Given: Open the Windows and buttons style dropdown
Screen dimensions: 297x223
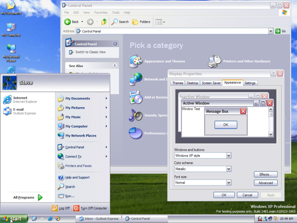Looking at the screenshot, I should [x=228, y=156].
